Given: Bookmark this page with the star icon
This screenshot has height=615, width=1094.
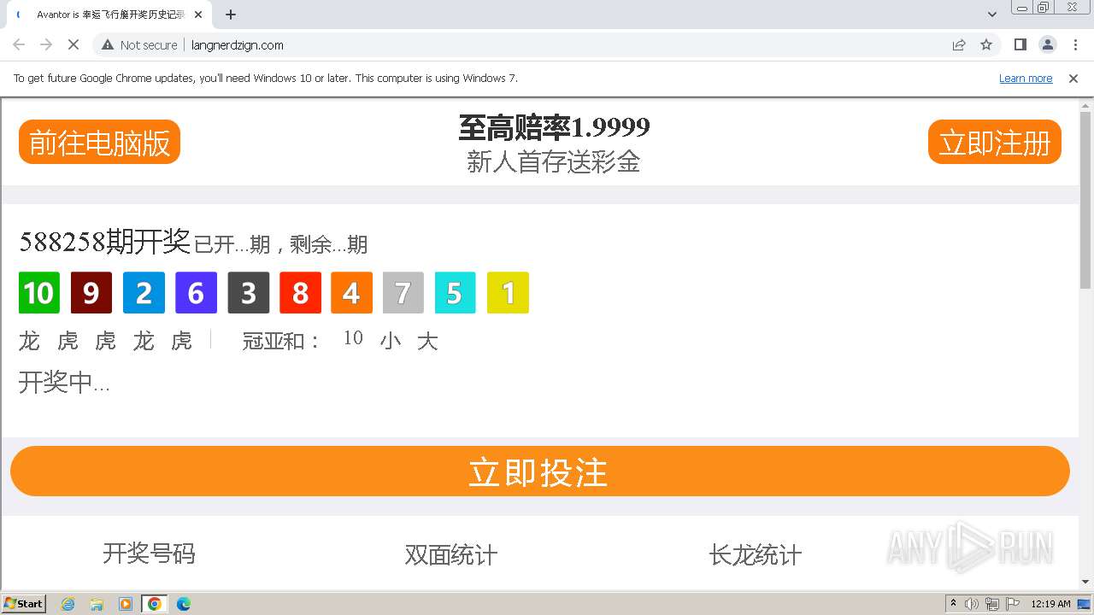Looking at the screenshot, I should 986,44.
